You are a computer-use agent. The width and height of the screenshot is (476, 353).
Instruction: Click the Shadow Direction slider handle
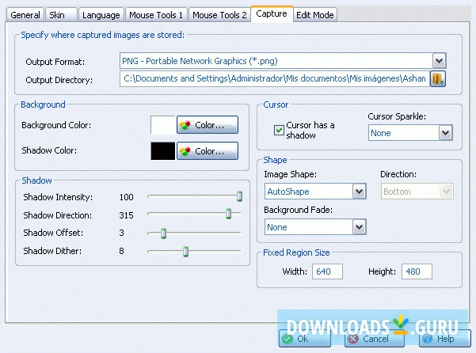tap(229, 214)
